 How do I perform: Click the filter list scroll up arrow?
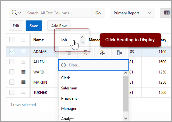(126, 73)
